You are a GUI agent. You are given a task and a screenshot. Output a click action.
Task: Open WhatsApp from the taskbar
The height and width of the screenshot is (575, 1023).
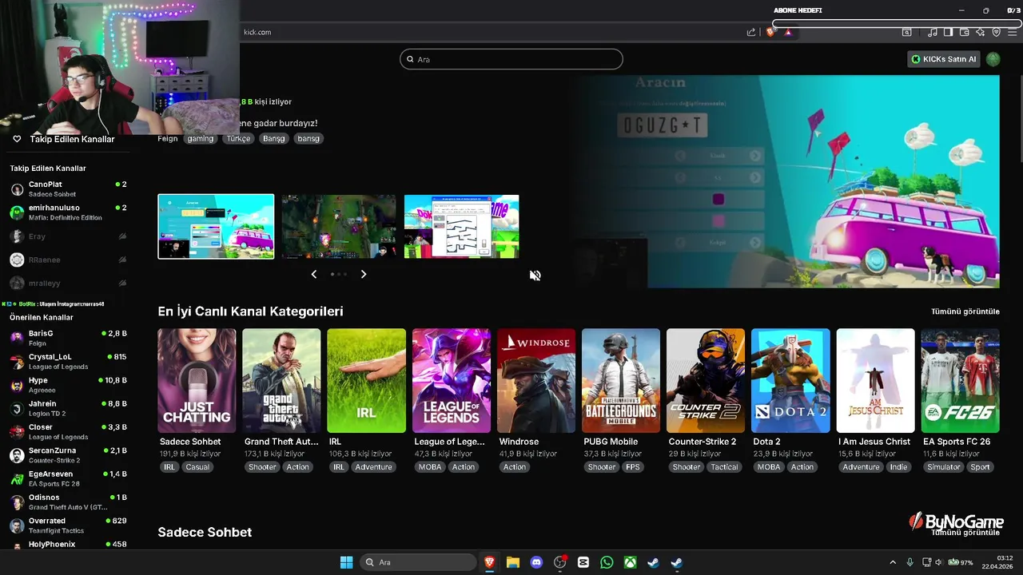point(607,562)
